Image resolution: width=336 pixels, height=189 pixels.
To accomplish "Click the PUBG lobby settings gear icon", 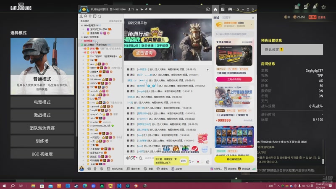I will click(323, 7).
